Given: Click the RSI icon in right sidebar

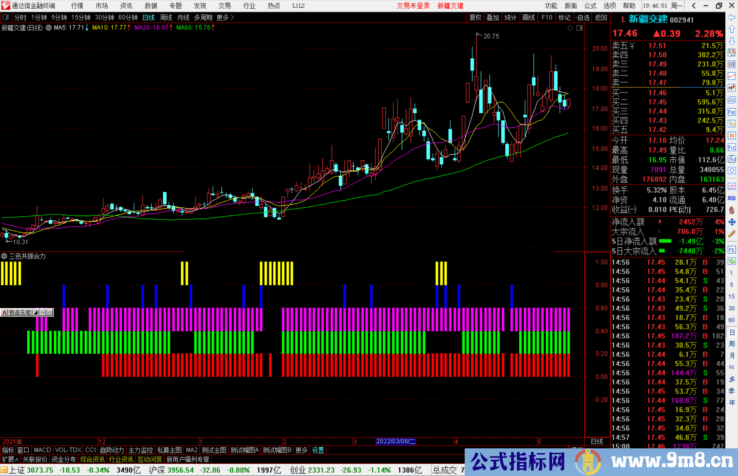Looking at the screenshot, I should (732, 198).
